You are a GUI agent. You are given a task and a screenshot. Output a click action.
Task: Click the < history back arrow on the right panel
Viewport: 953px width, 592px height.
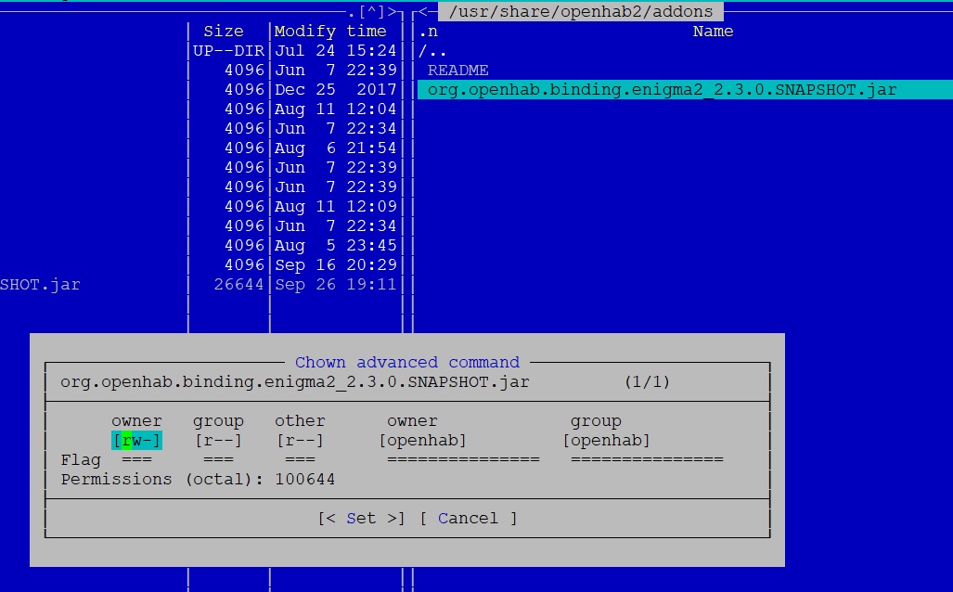(x=424, y=11)
